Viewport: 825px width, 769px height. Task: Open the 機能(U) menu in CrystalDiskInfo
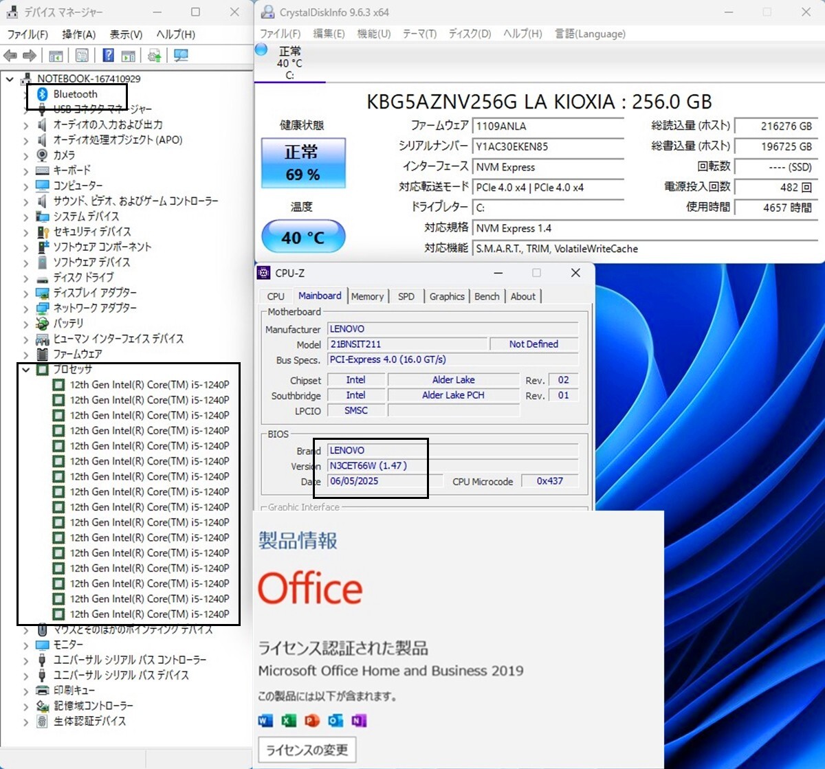click(x=374, y=34)
